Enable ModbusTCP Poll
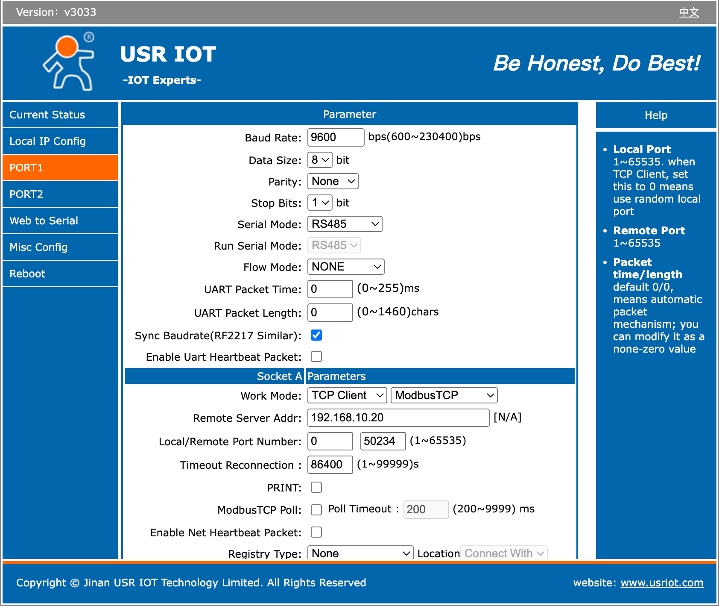Image resolution: width=719 pixels, height=606 pixels. [x=316, y=509]
